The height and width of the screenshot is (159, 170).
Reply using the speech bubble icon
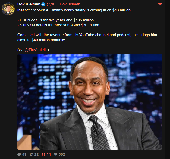[x=19, y=154]
